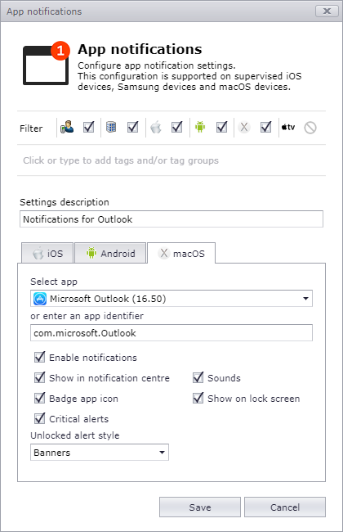Open the Select app dropdown
343x532 pixels.
[x=171, y=299]
